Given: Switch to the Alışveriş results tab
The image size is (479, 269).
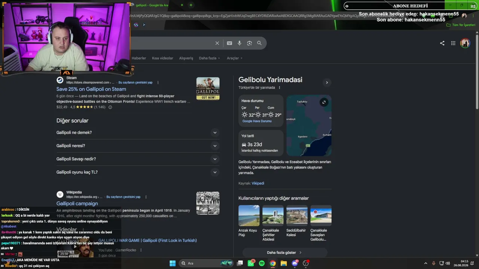Looking at the screenshot, I should [186, 58].
